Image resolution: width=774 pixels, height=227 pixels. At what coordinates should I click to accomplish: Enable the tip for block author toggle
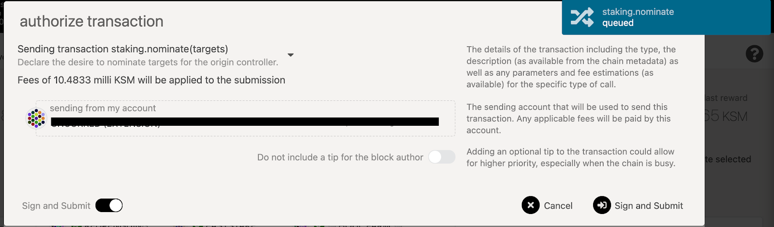point(441,157)
